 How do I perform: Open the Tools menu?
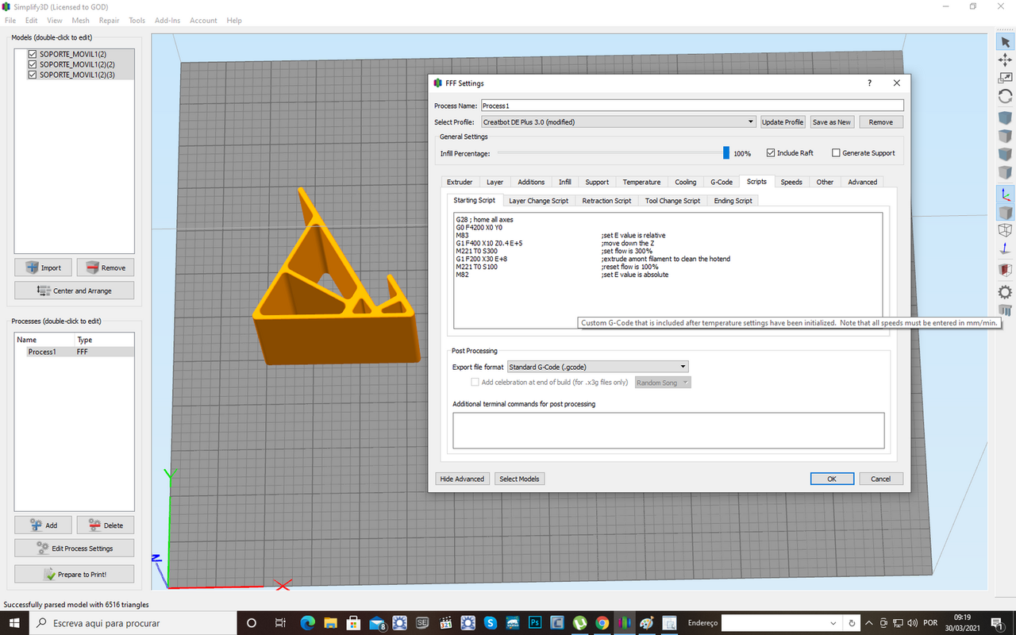point(137,21)
